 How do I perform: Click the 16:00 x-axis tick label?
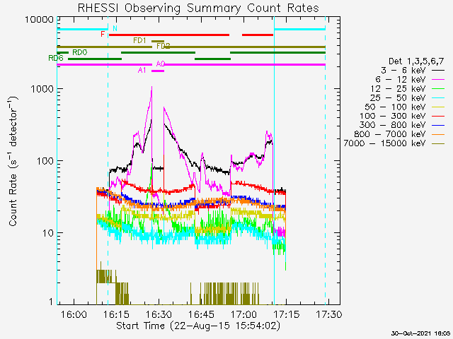[74, 314]
